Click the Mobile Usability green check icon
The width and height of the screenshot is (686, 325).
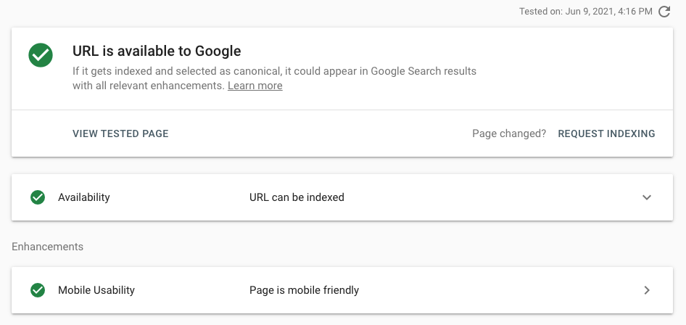coord(38,290)
